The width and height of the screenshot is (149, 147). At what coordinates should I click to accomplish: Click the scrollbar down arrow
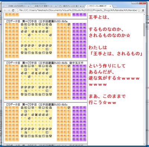point(144,144)
